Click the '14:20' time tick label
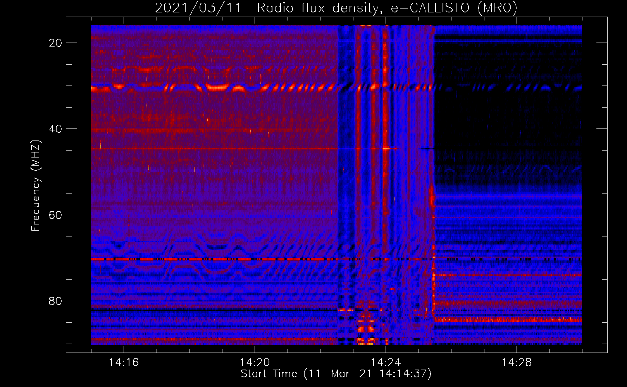The height and width of the screenshot is (387, 627). coord(255,362)
